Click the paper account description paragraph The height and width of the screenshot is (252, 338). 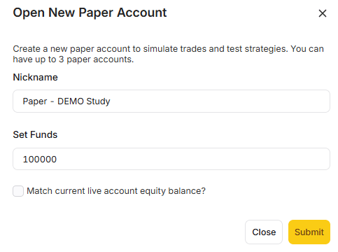169,54
